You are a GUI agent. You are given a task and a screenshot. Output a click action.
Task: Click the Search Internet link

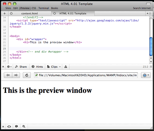pyautogui.click(x=142, y=8)
